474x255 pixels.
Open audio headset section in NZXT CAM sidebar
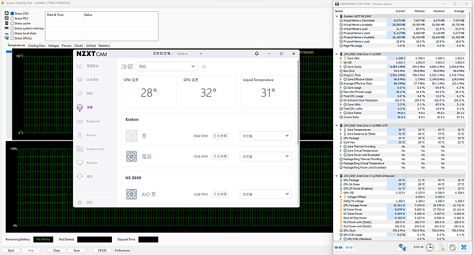tap(80, 177)
